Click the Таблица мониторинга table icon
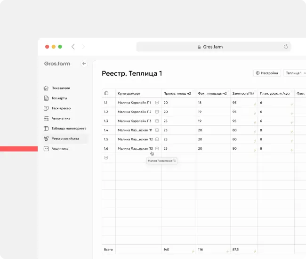Screen dimensions: 306x259 click(46, 129)
